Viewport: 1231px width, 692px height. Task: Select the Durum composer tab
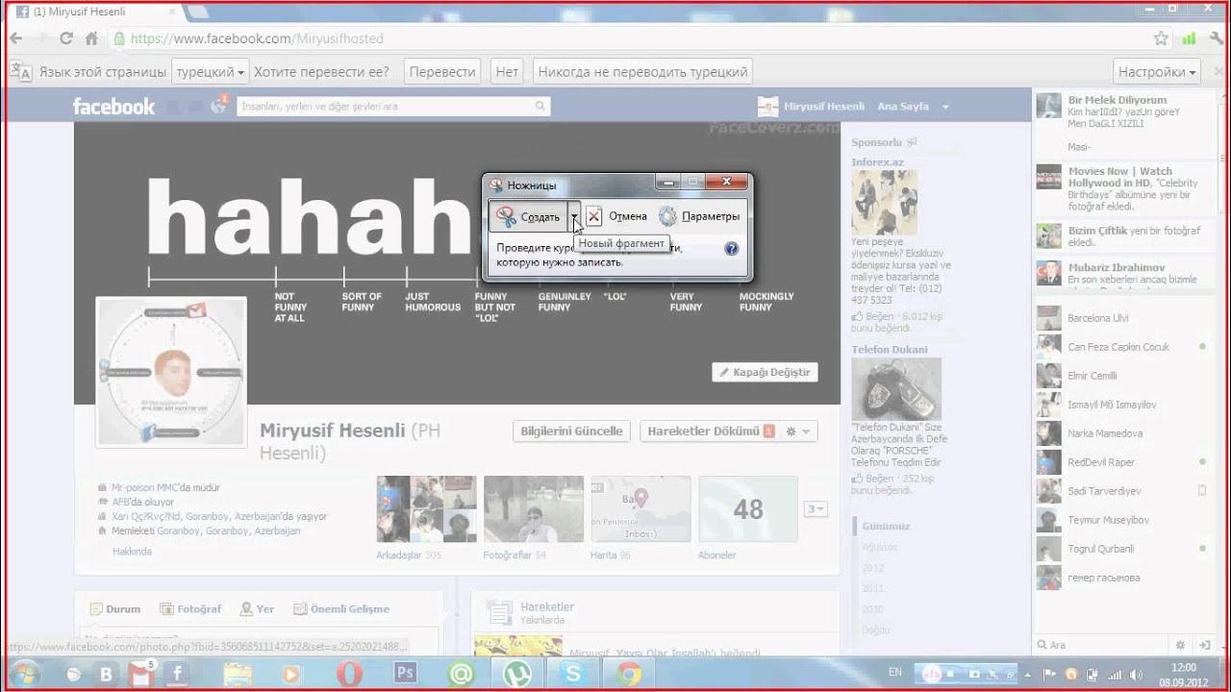click(115, 609)
